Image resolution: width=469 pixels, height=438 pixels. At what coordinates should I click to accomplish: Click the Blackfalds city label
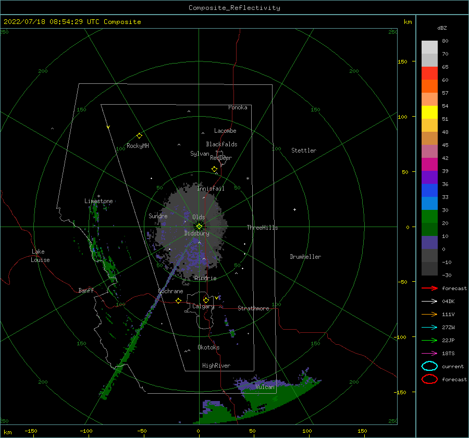(221, 144)
